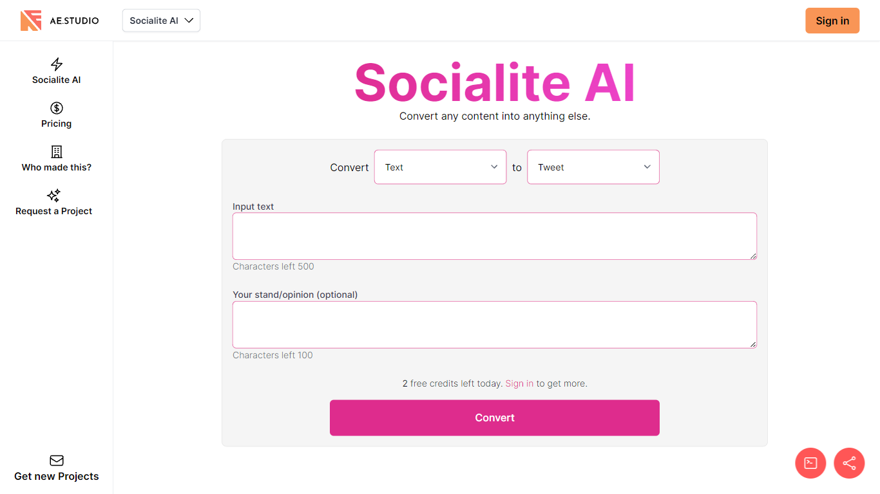Focus the Input text field

(x=494, y=236)
